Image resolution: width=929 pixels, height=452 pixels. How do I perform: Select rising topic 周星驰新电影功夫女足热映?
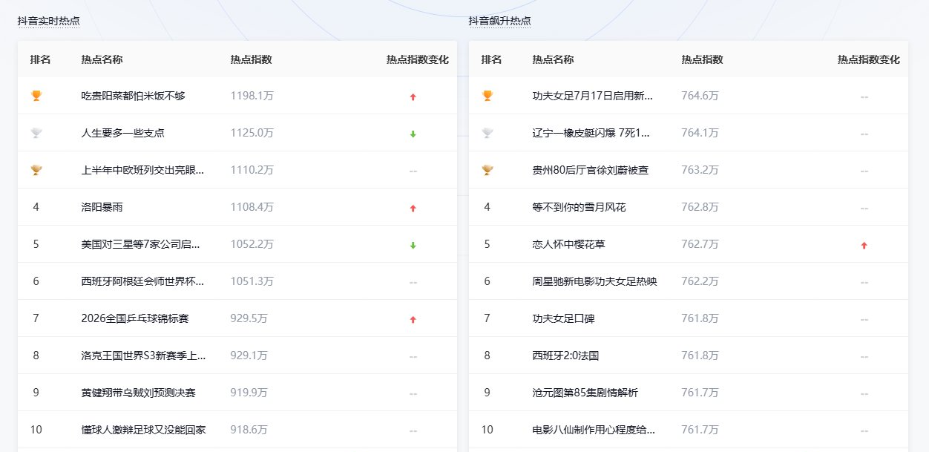(595, 281)
